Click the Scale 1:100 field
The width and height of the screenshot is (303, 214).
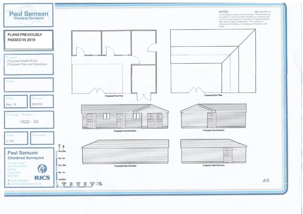16,138
